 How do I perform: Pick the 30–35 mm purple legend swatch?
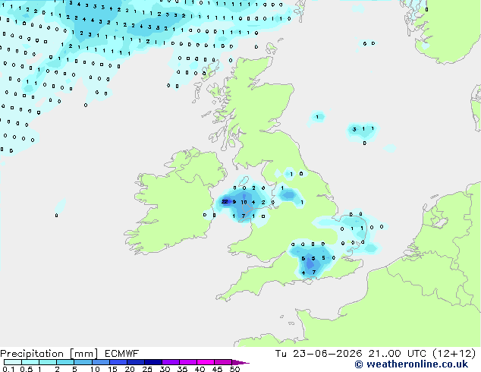click(x=171, y=362)
